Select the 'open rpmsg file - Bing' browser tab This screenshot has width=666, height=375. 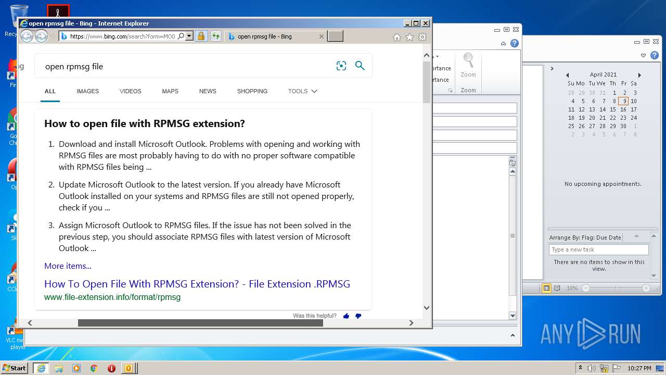point(276,36)
